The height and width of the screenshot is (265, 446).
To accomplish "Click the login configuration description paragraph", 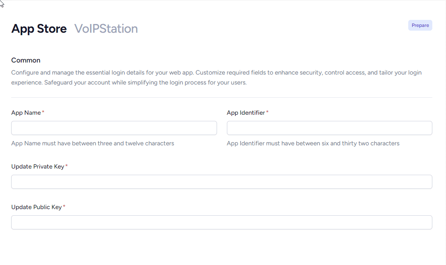I will point(216,77).
